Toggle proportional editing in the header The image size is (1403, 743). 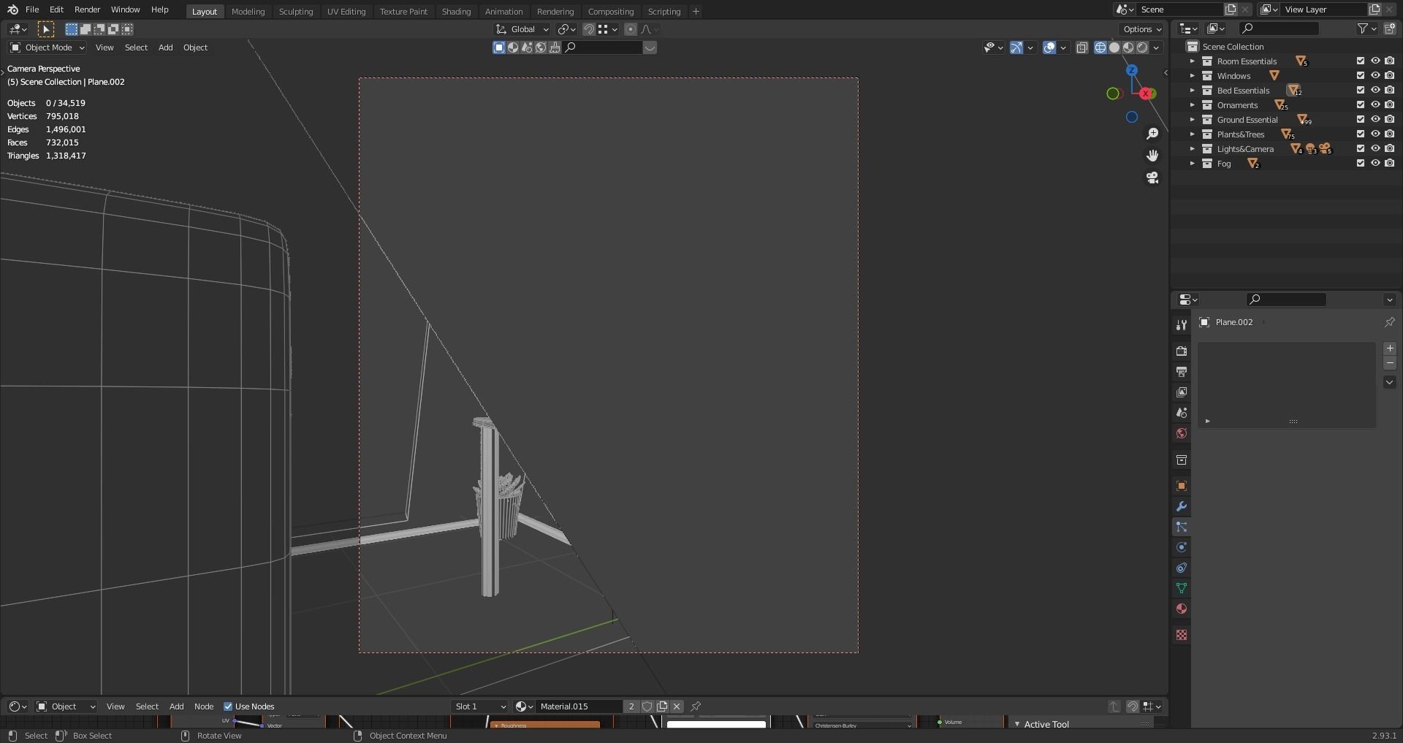coord(630,29)
